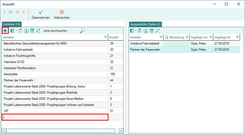The height and width of the screenshot is (135, 245).
Task: Open table layout icon in Verteiler toolbar
Action: tap(32, 31)
